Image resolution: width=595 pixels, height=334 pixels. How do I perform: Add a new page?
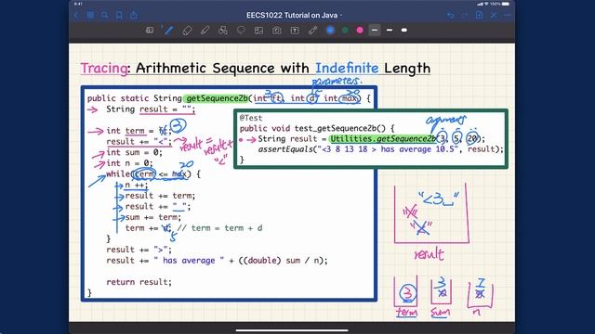pos(480,15)
